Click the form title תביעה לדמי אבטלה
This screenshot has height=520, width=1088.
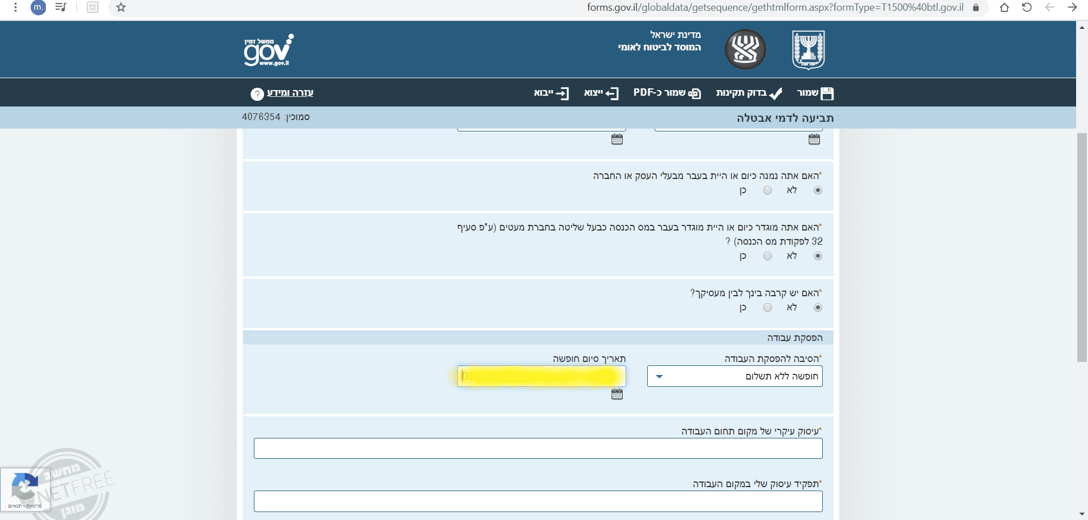(x=785, y=118)
